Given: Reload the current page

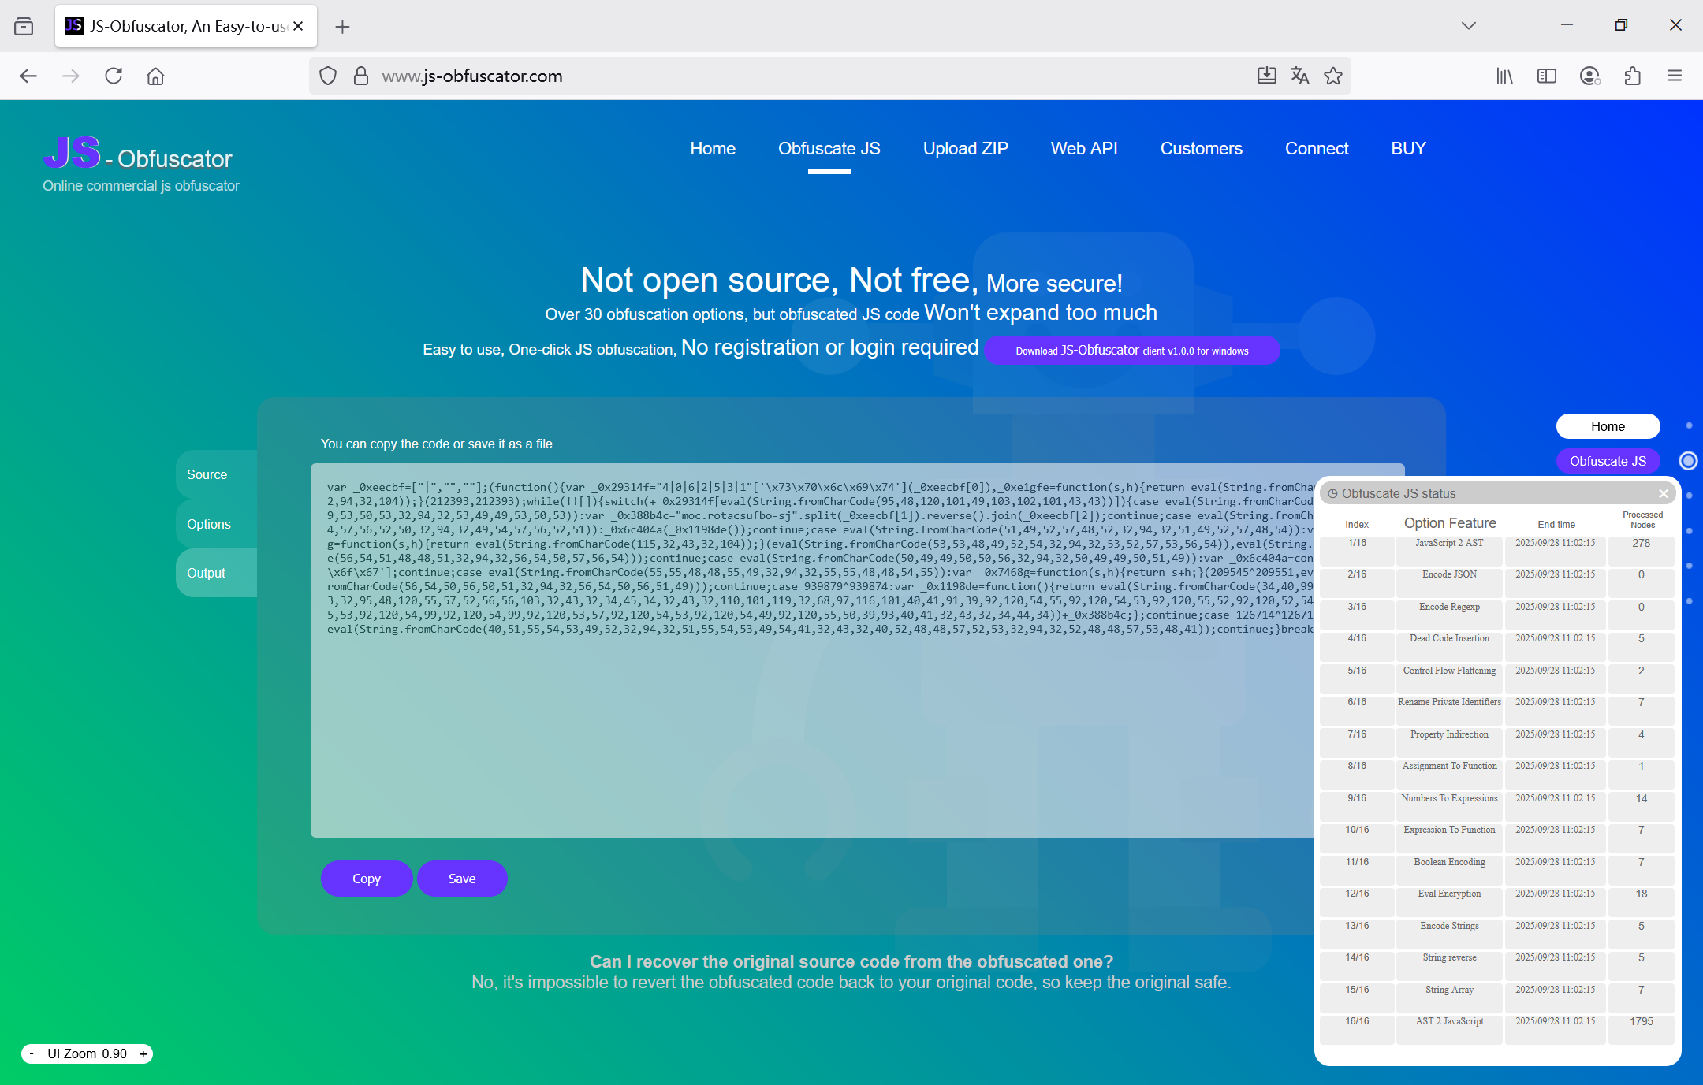Looking at the screenshot, I should tap(114, 76).
